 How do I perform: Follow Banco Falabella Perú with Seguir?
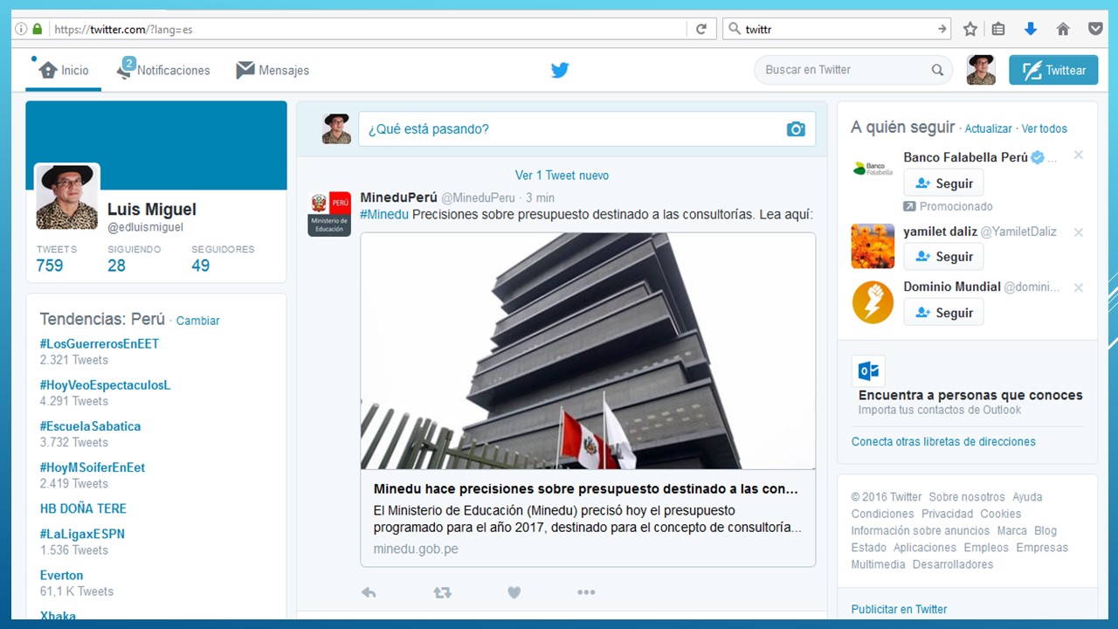point(943,183)
